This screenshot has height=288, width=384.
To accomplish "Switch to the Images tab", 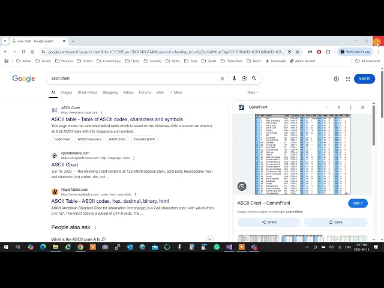I will click(67, 92).
